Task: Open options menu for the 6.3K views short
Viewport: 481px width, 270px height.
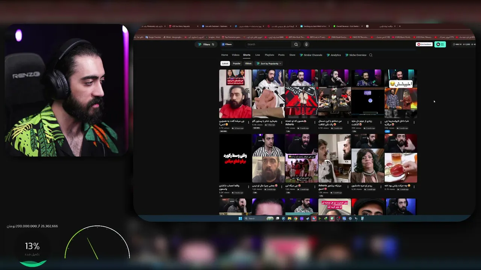Action: click(381, 187)
